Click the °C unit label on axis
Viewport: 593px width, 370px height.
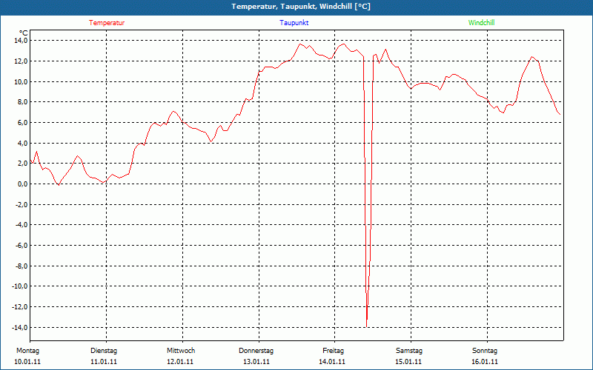(x=24, y=33)
